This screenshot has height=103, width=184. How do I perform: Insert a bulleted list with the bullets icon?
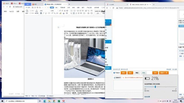coord(72,11)
